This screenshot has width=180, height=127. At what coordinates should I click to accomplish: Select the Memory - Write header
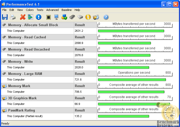20,62
